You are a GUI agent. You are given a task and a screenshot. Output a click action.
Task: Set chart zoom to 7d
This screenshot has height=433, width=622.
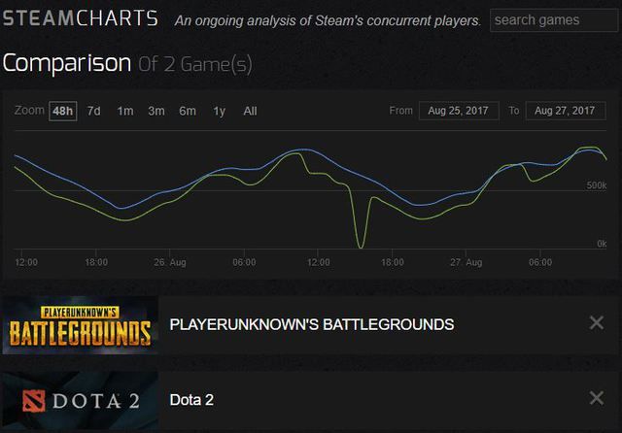click(x=94, y=111)
